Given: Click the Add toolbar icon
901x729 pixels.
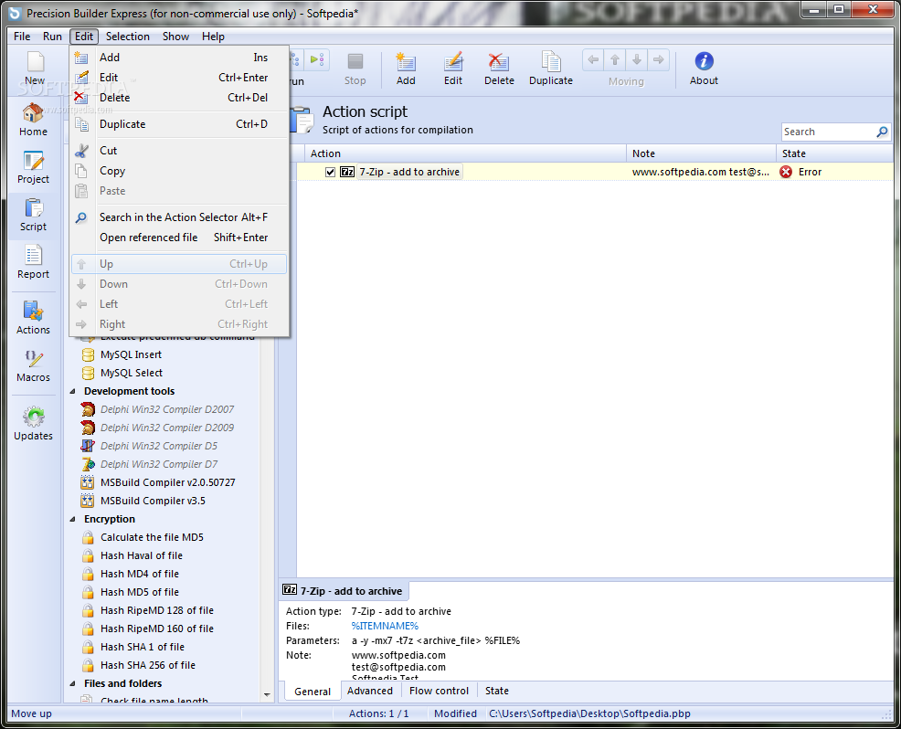Looking at the screenshot, I should click(x=406, y=61).
